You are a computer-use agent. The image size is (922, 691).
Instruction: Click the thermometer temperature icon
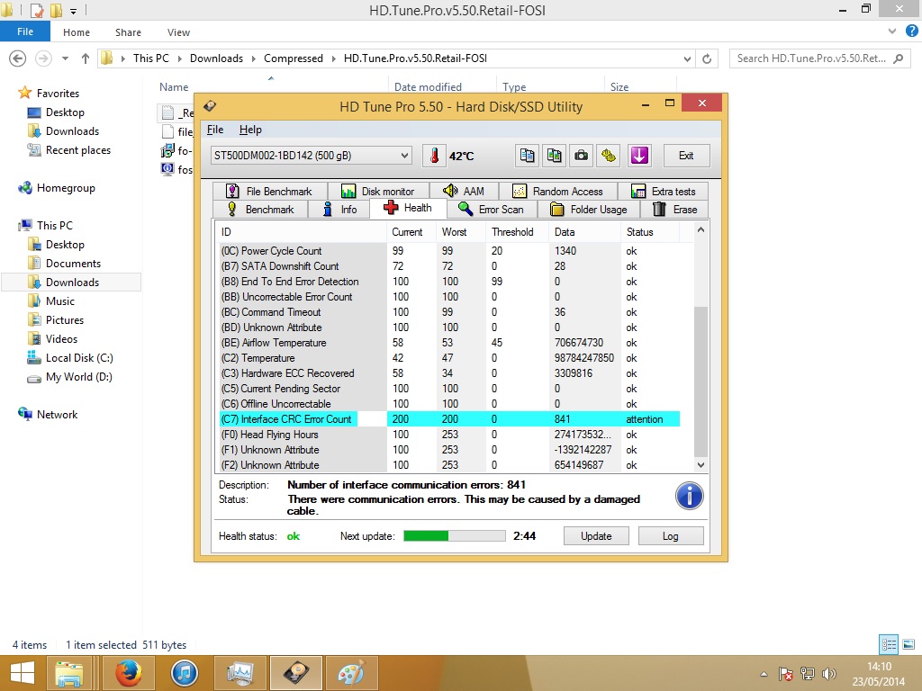click(x=434, y=156)
